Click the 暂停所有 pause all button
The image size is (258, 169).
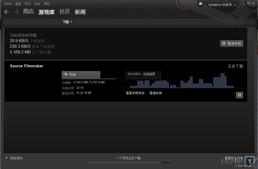[232, 44]
